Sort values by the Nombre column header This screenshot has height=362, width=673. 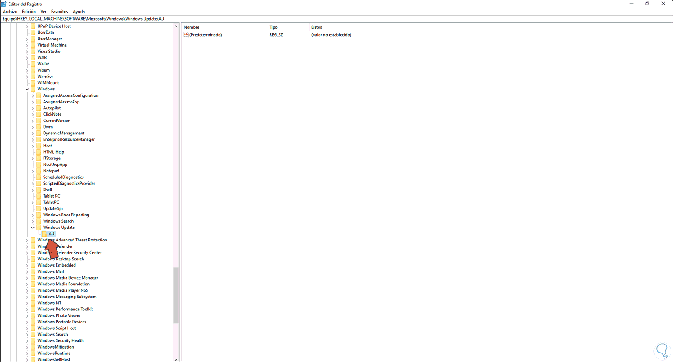click(224, 27)
